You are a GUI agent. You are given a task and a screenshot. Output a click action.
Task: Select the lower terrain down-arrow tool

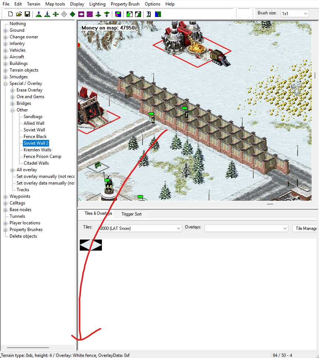pos(47,14)
